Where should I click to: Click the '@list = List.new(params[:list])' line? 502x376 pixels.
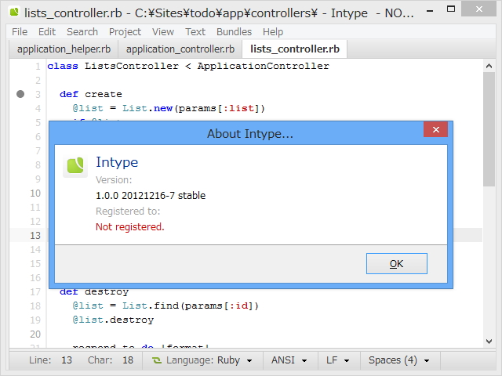pos(169,108)
